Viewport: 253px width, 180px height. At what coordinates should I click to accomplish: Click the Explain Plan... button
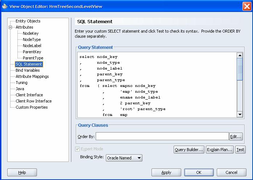click(220, 150)
